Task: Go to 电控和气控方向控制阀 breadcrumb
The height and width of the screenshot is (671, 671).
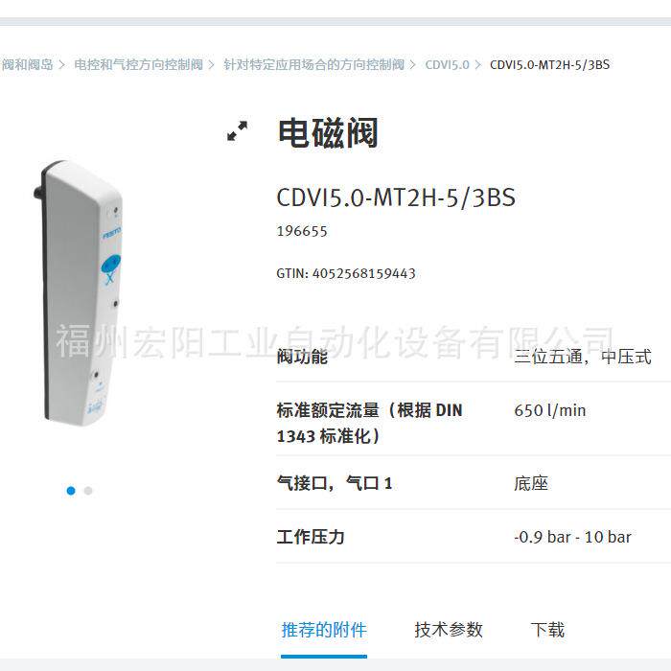Action: 139,64
